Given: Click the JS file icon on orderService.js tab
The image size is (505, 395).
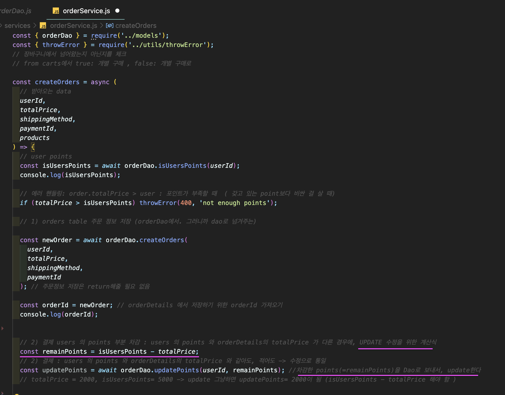Looking at the screenshot, I should [56, 11].
